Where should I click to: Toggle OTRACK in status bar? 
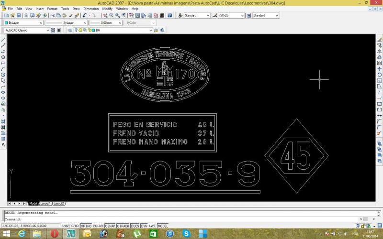pyautogui.click(x=123, y=226)
